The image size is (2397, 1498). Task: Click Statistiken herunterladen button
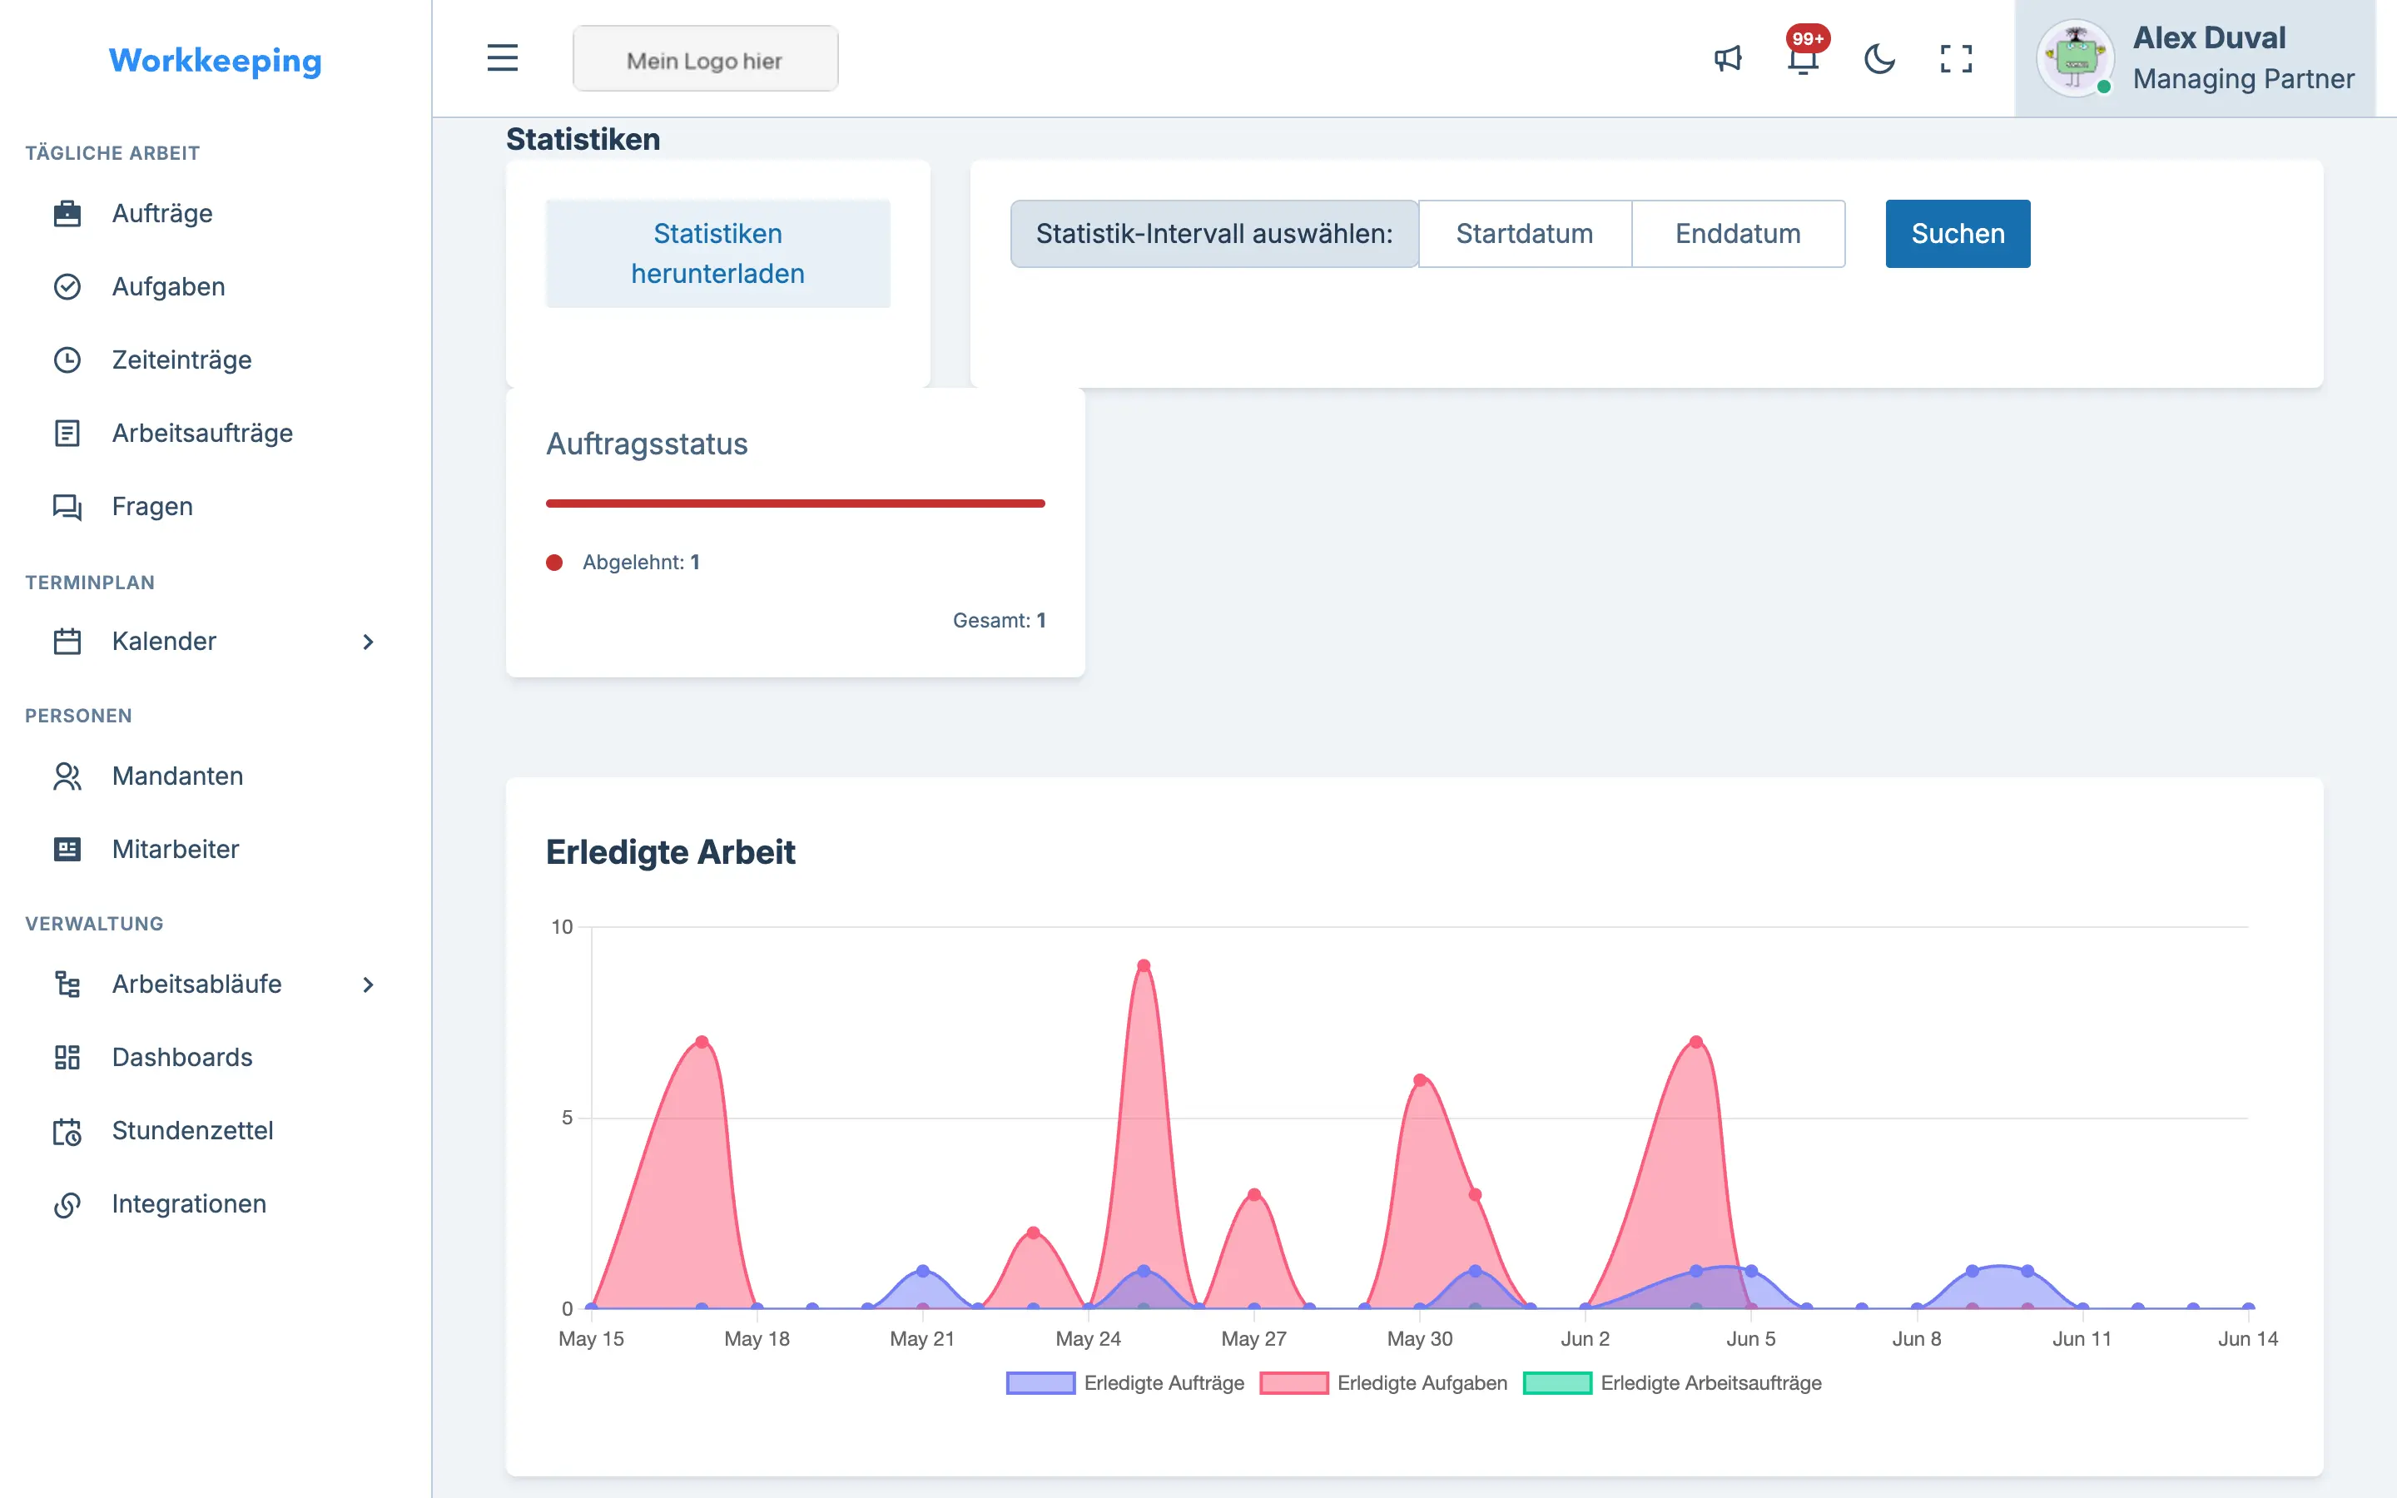(x=717, y=254)
